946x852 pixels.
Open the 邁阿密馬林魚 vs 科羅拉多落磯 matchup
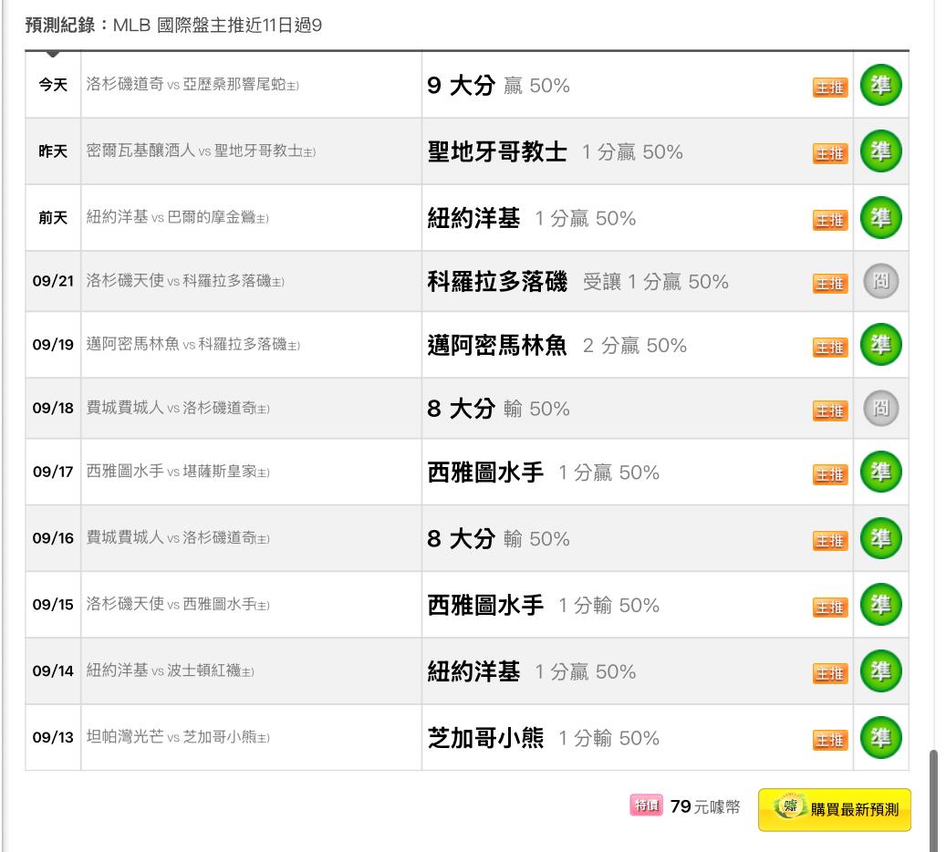pyautogui.click(x=193, y=345)
